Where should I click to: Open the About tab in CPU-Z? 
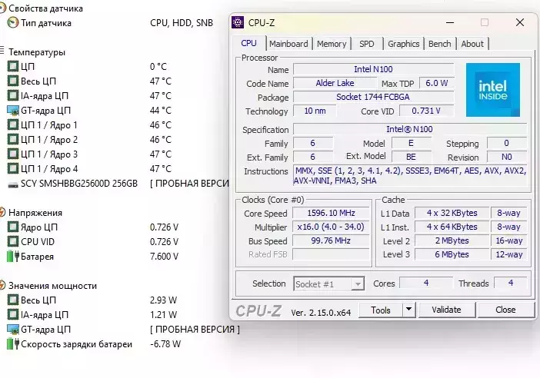(x=472, y=44)
